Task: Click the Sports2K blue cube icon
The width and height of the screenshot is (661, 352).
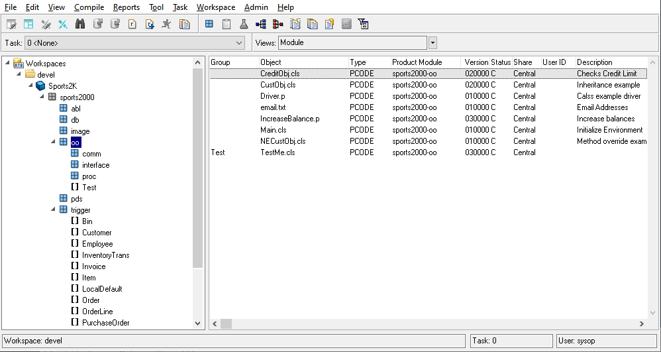Action: pos(40,86)
